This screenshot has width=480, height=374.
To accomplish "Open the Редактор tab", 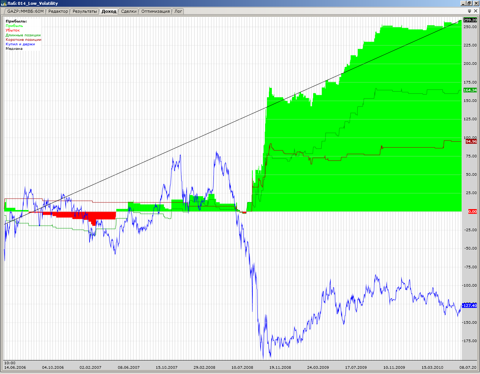I will (x=58, y=11).
